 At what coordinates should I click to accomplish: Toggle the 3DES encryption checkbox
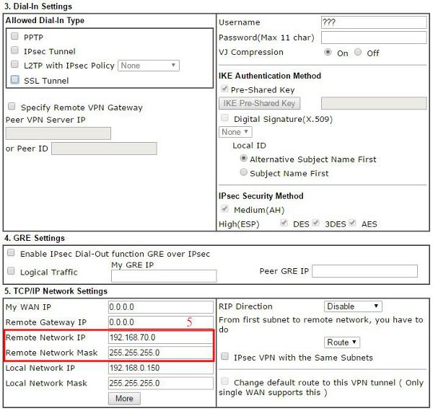pyautogui.click(x=316, y=223)
